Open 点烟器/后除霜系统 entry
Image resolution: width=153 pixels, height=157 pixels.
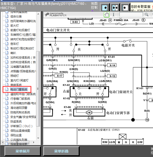click(x=23, y=71)
